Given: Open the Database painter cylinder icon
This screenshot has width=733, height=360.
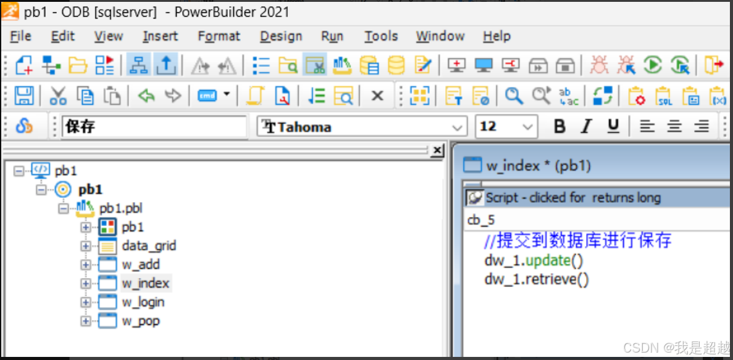Looking at the screenshot, I should pos(395,64).
